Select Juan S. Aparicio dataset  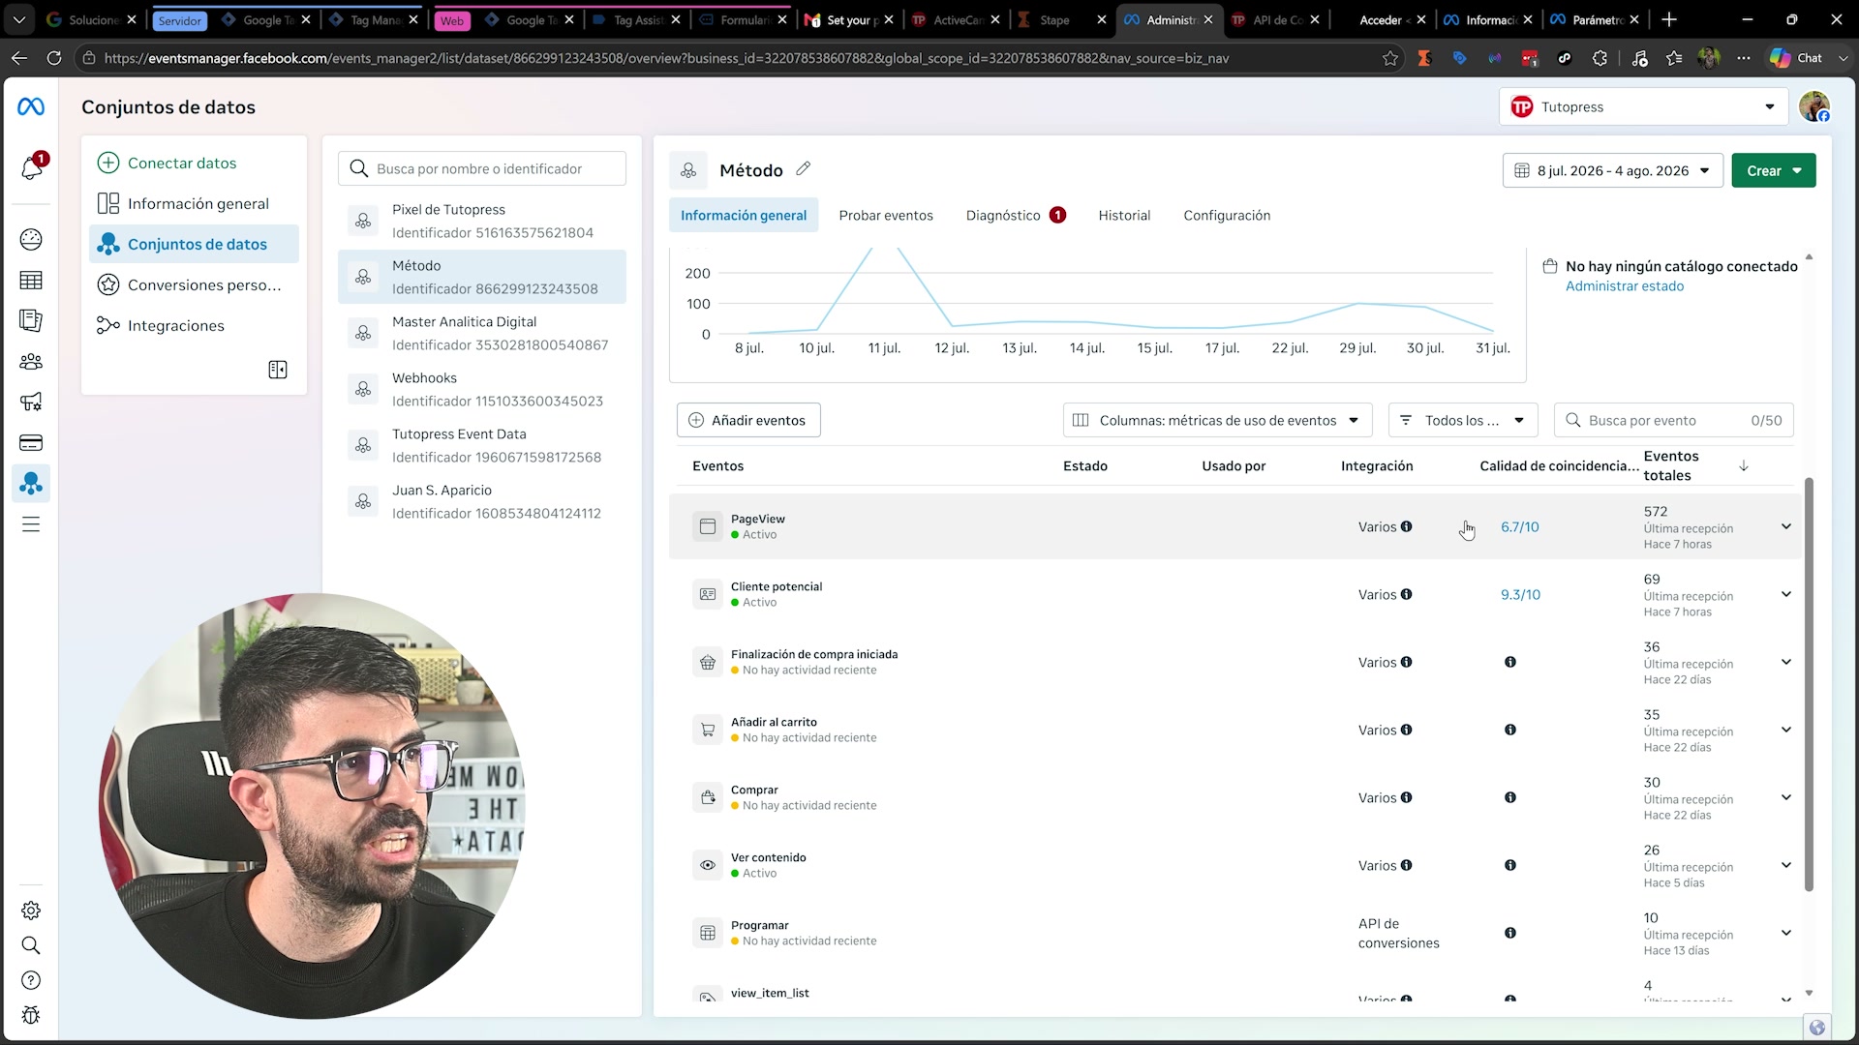[x=482, y=501]
